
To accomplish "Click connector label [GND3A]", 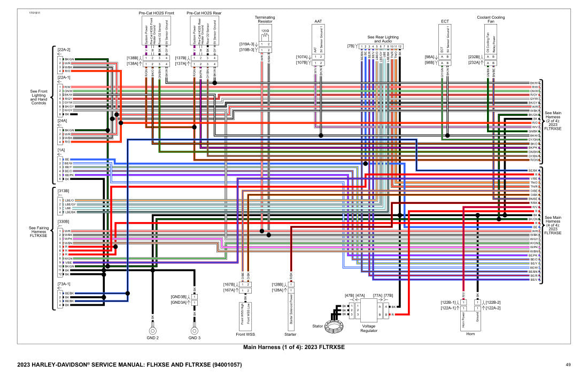I will coord(179,302).
